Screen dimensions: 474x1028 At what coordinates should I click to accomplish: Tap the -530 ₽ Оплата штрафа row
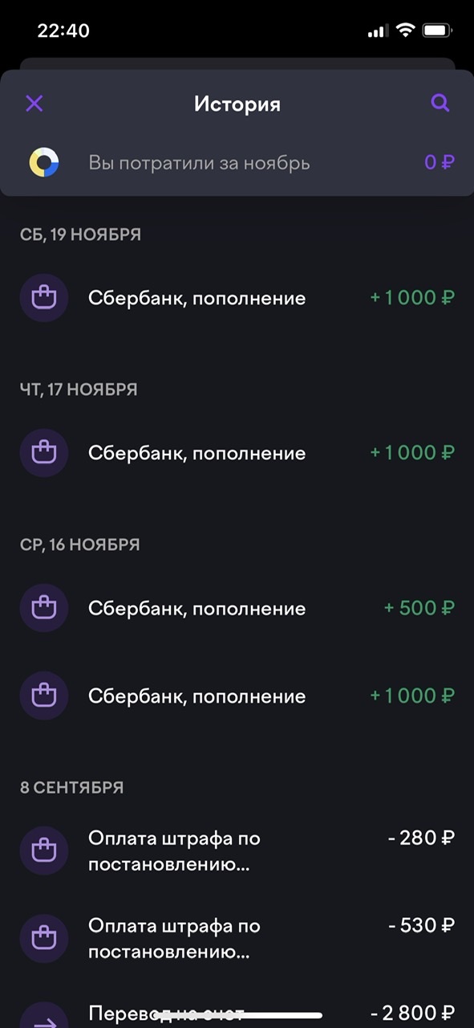237,937
